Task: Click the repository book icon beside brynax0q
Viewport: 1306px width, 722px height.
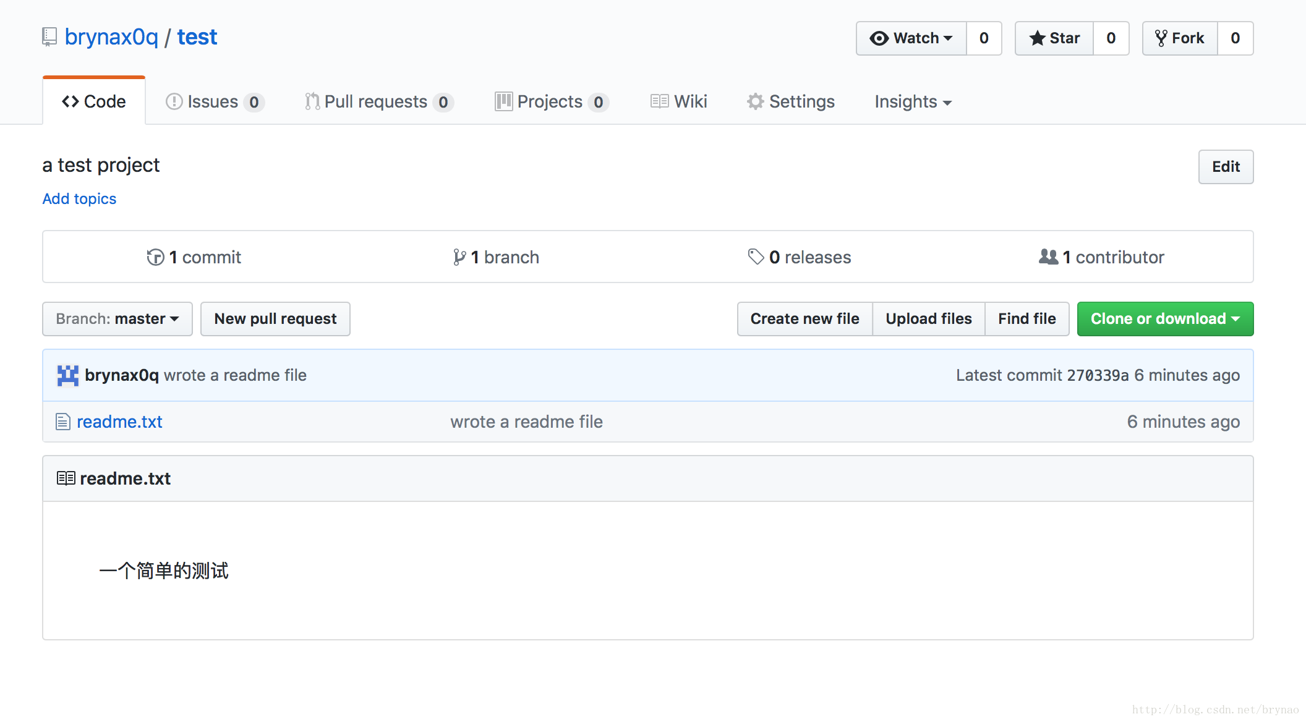Action: tap(49, 37)
